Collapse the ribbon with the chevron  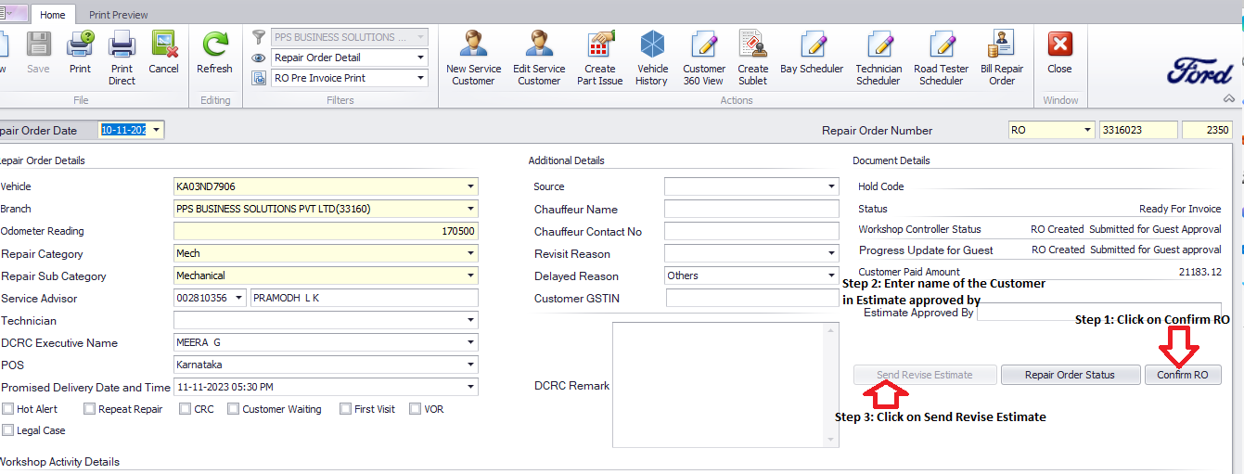[1229, 98]
